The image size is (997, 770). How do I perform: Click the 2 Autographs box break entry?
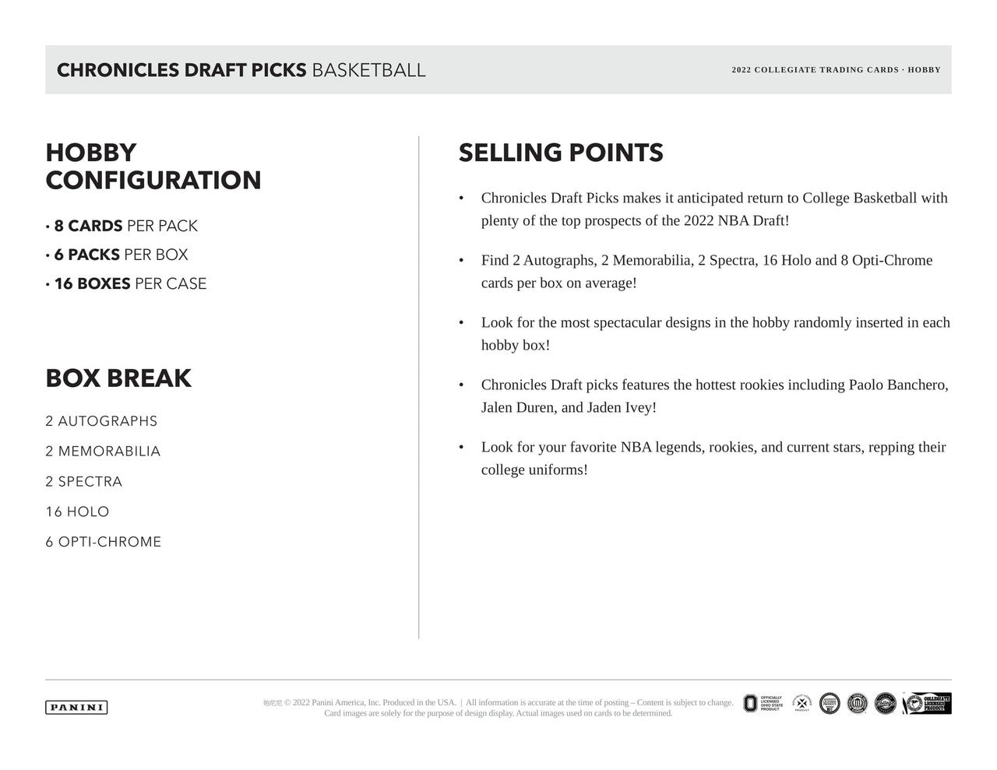(x=101, y=421)
